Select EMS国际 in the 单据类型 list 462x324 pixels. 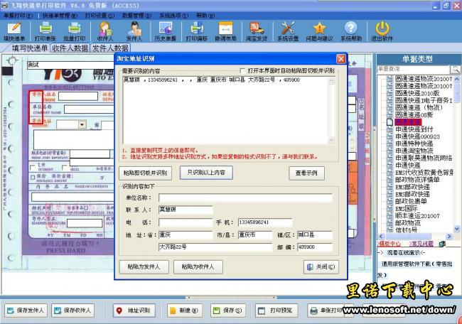click(406, 208)
